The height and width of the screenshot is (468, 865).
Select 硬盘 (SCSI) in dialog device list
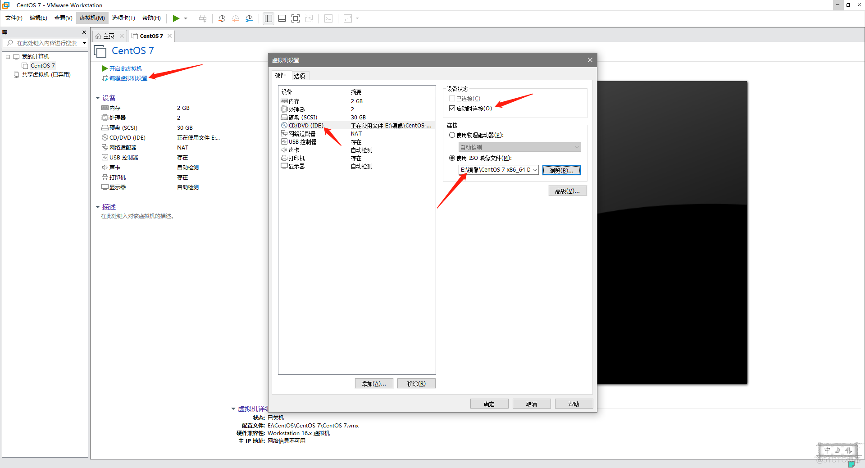pyautogui.click(x=357, y=118)
